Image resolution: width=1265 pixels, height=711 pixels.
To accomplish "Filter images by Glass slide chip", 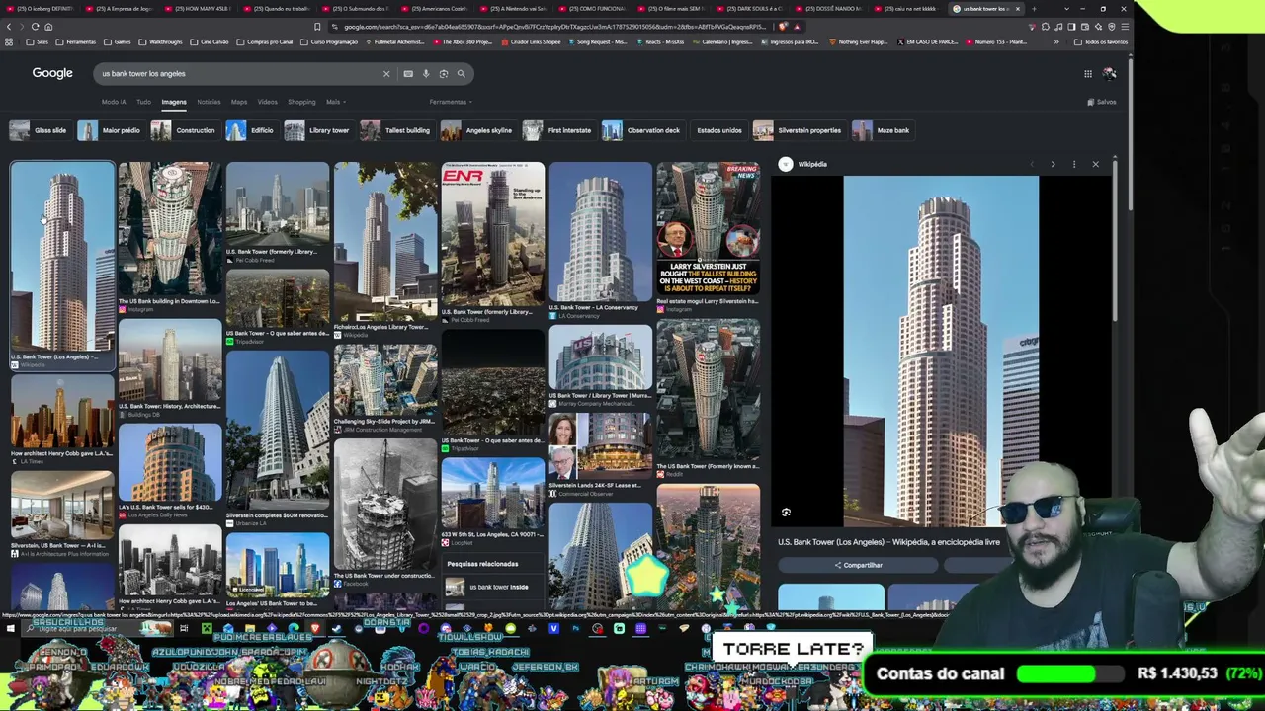I will point(39,130).
